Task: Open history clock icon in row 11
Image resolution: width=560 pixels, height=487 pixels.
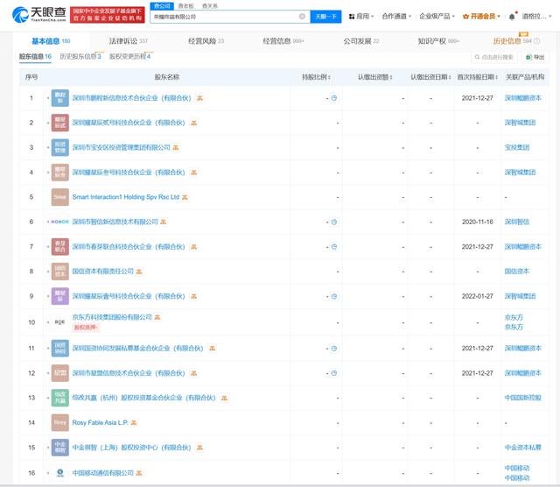Action: click(x=334, y=349)
